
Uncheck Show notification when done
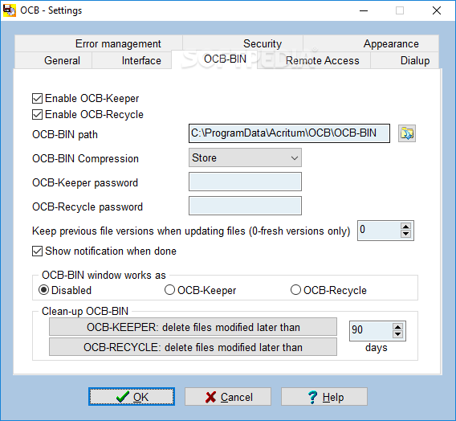pyautogui.click(x=37, y=251)
